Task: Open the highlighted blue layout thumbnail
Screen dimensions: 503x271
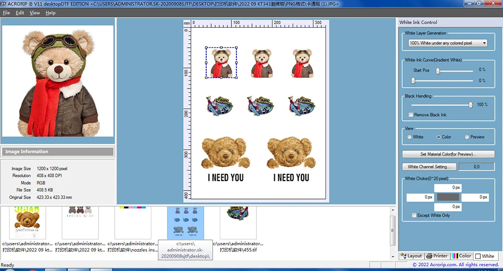Action: click(186, 223)
